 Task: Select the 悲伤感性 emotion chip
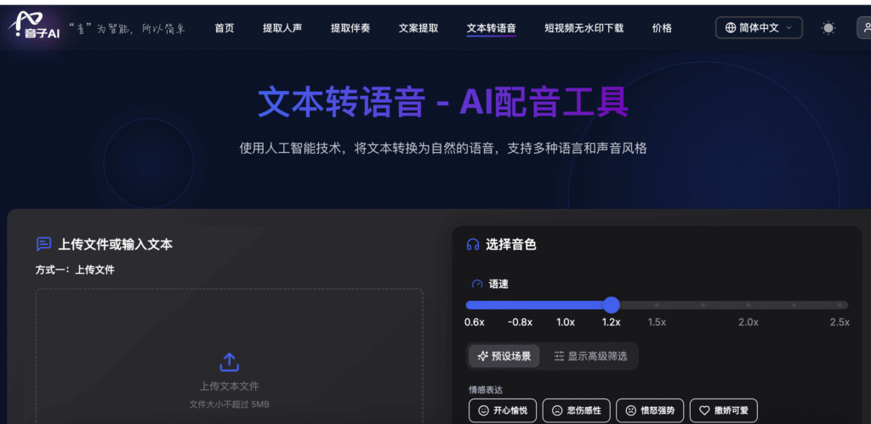[576, 410]
